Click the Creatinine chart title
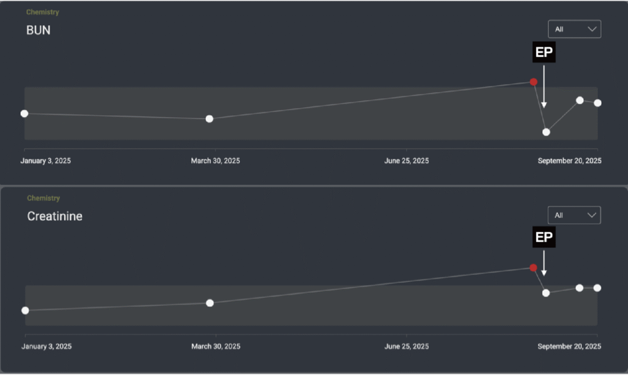Screen dimensions: 628x375 55,216
